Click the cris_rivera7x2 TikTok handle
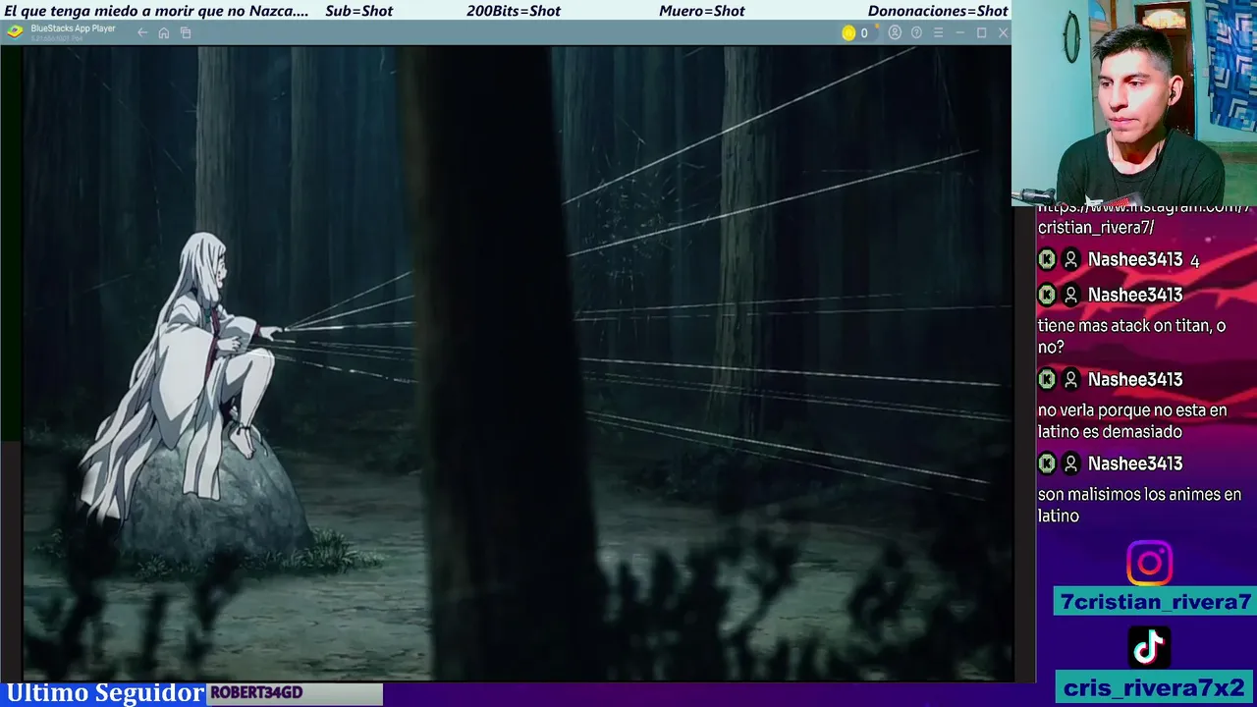 pyautogui.click(x=1154, y=687)
